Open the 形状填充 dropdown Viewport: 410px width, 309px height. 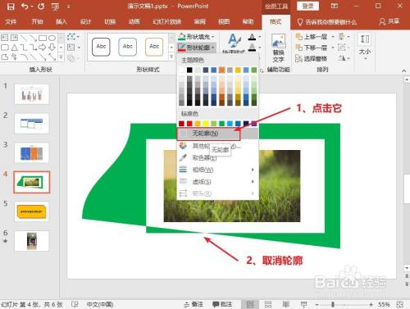click(x=196, y=37)
